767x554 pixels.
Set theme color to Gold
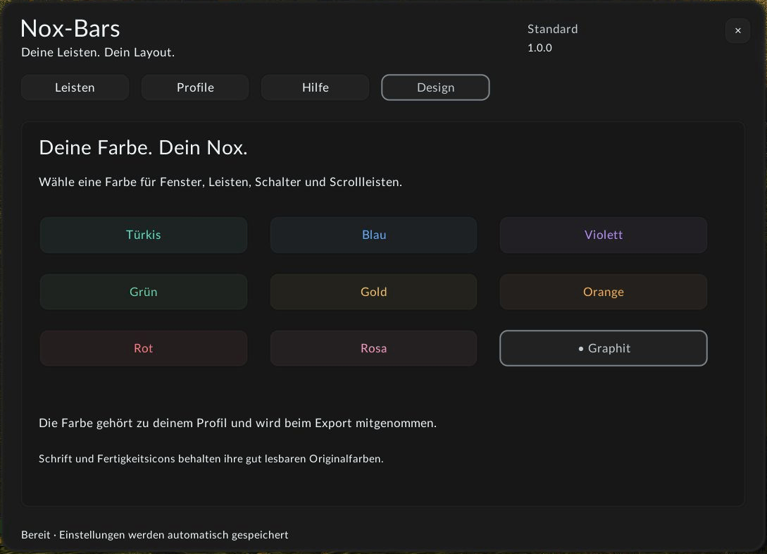pos(374,292)
